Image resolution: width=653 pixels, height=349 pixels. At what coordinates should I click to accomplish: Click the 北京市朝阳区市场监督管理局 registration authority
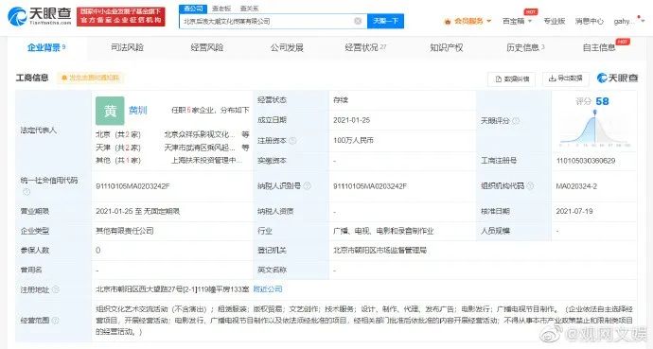(x=379, y=250)
